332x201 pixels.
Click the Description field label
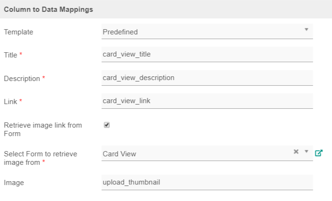click(x=22, y=79)
